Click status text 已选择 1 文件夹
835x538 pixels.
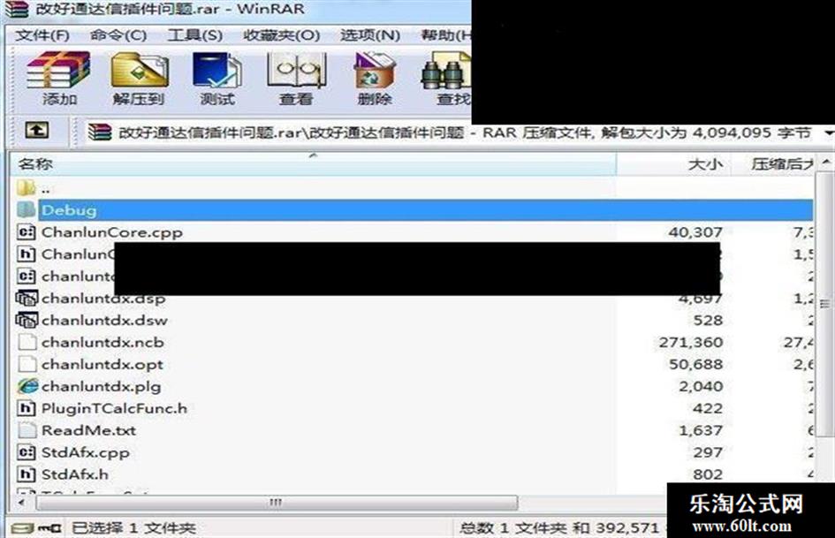[x=133, y=528]
